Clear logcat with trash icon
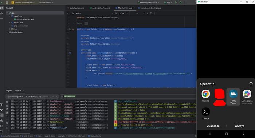255x138 pixels. [7, 102]
